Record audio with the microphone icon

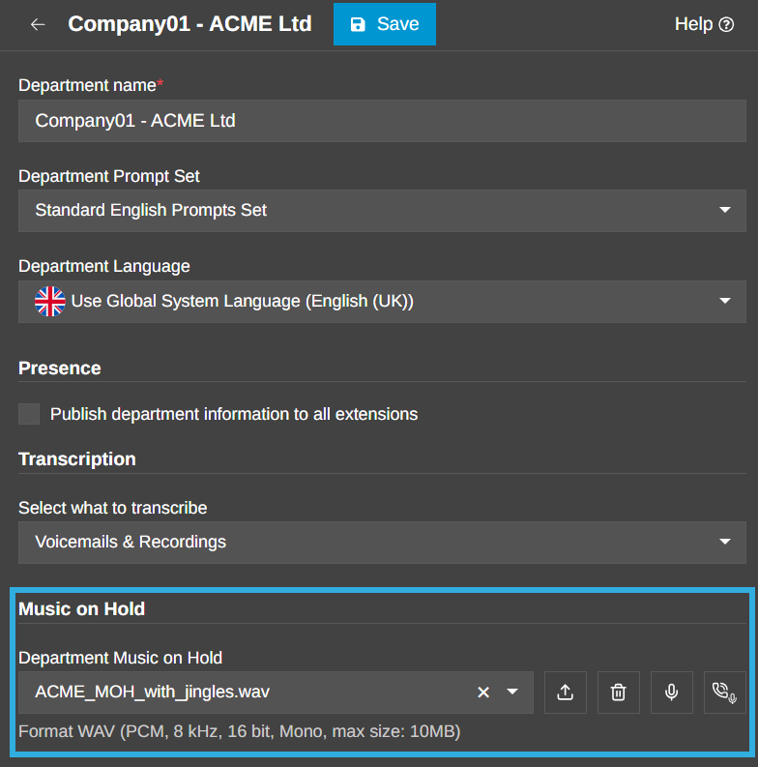click(671, 693)
